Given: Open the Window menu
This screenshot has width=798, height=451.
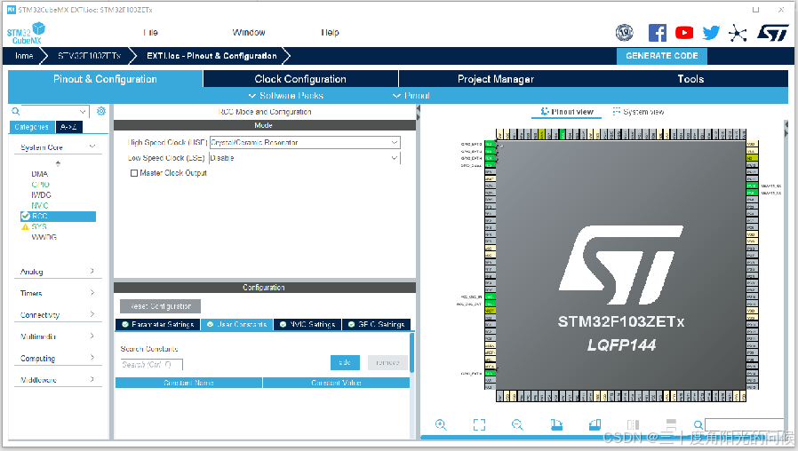Looking at the screenshot, I should click(249, 33).
